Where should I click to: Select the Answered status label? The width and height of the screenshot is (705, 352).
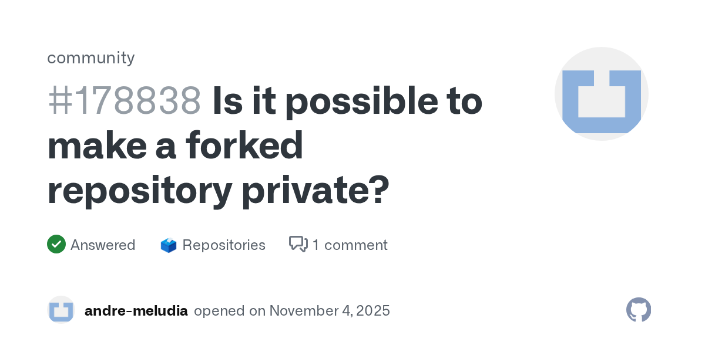103,245
